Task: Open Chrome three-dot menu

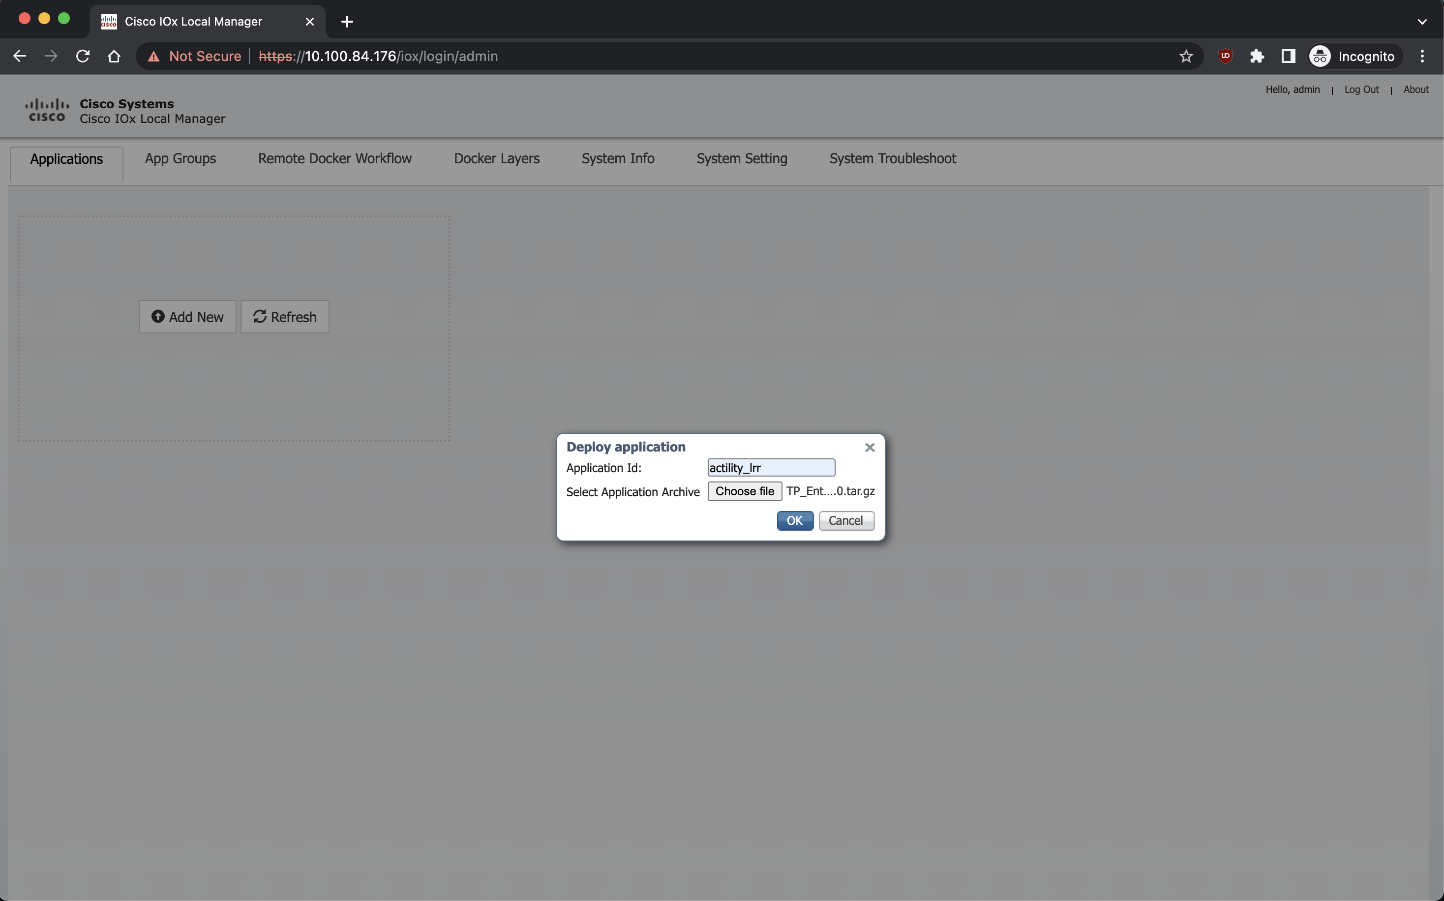Action: click(1422, 56)
